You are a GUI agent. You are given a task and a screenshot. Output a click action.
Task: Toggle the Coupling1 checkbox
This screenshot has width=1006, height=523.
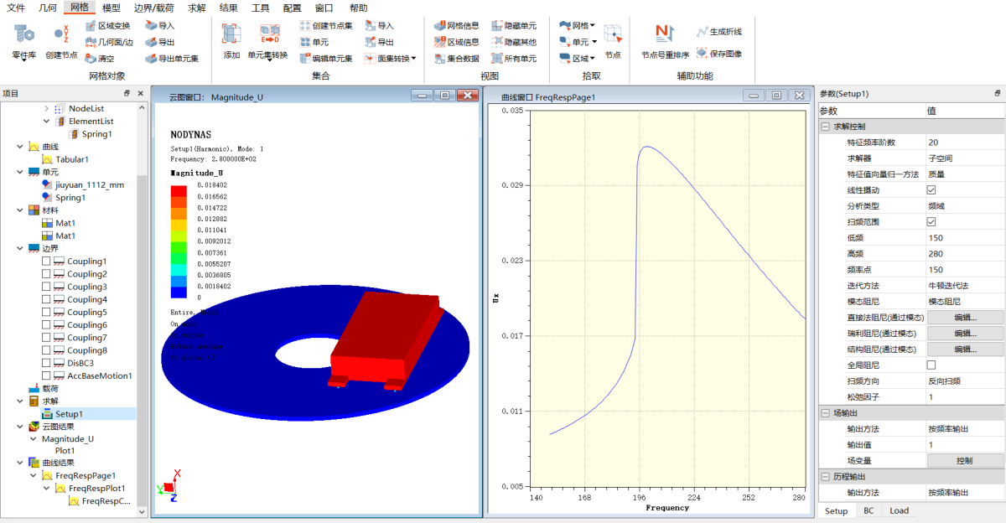click(x=47, y=261)
